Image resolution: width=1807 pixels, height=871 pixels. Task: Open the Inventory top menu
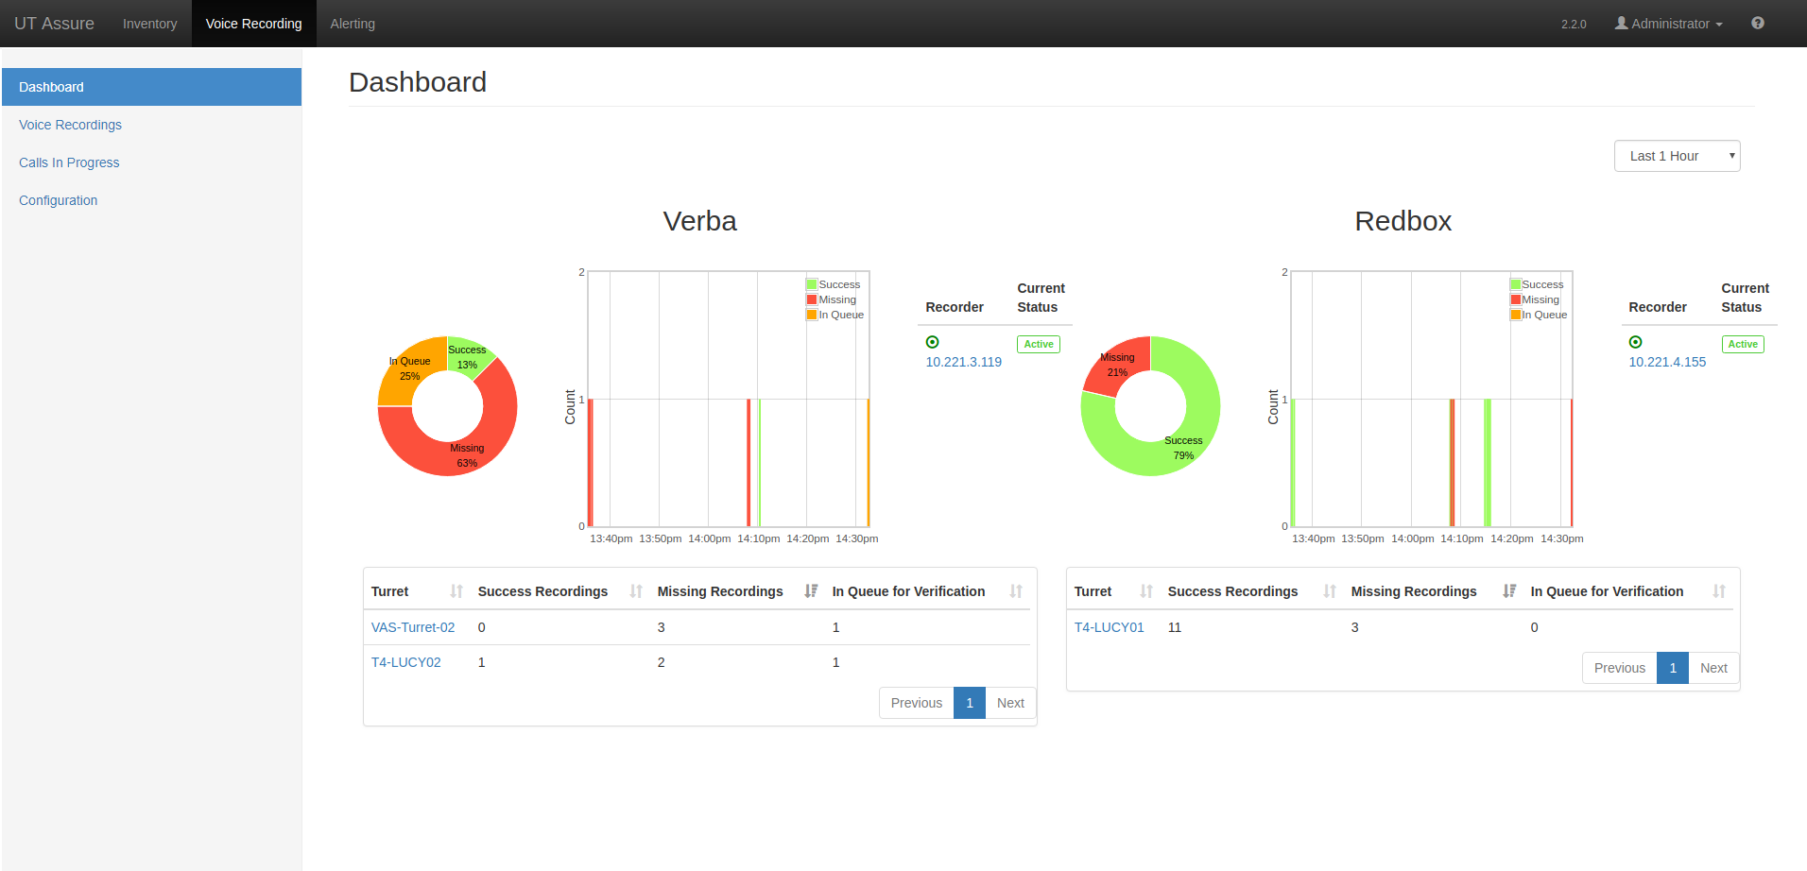point(149,24)
